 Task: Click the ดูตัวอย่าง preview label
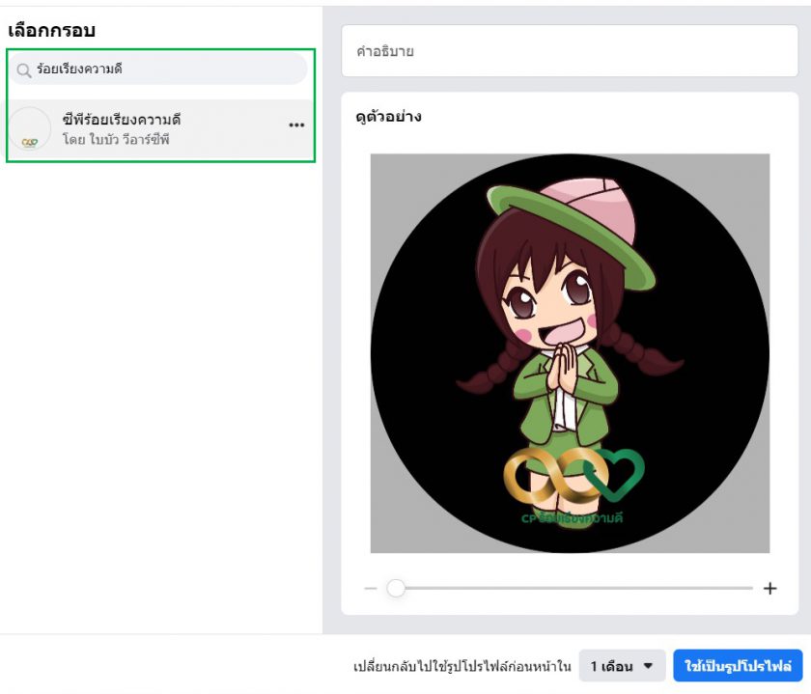[x=389, y=117]
